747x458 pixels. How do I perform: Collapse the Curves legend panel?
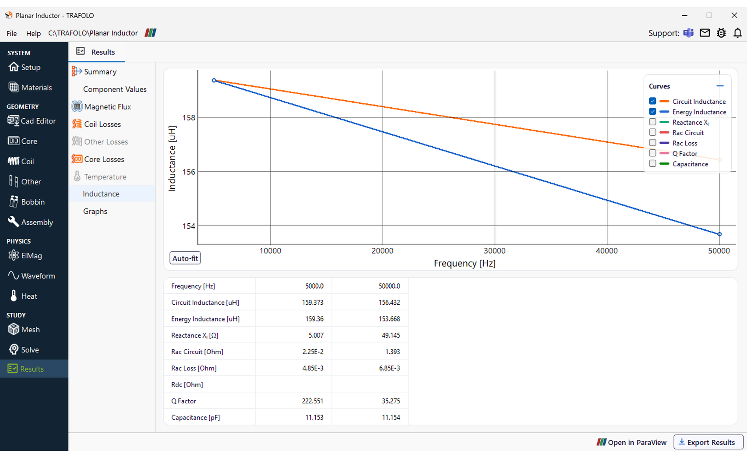[x=720, y=86]
